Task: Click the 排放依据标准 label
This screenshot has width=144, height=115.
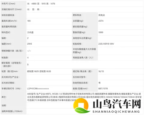Action: 8,15
